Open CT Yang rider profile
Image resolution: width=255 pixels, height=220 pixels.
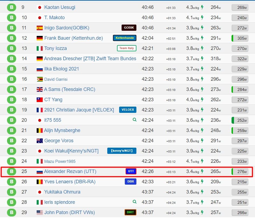pyautogui.click(x=53, y=100)
